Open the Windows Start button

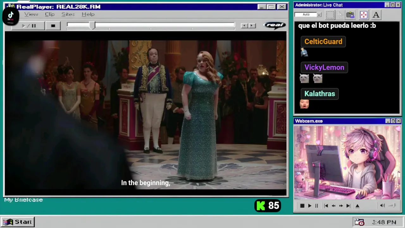click(x=18, y=222)
